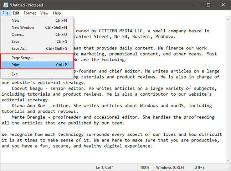Open the File menu
231x171 pixels.
[5, 13]
